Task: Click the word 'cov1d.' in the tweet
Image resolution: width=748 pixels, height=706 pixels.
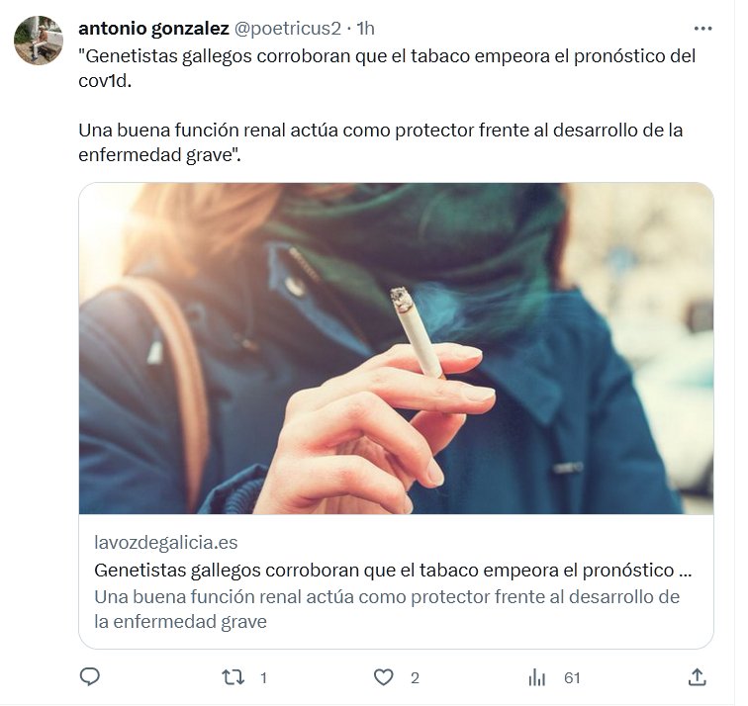Action: (105, 81)
